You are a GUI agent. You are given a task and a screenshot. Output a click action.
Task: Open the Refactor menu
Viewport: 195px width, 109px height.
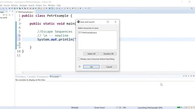point(15,5)
